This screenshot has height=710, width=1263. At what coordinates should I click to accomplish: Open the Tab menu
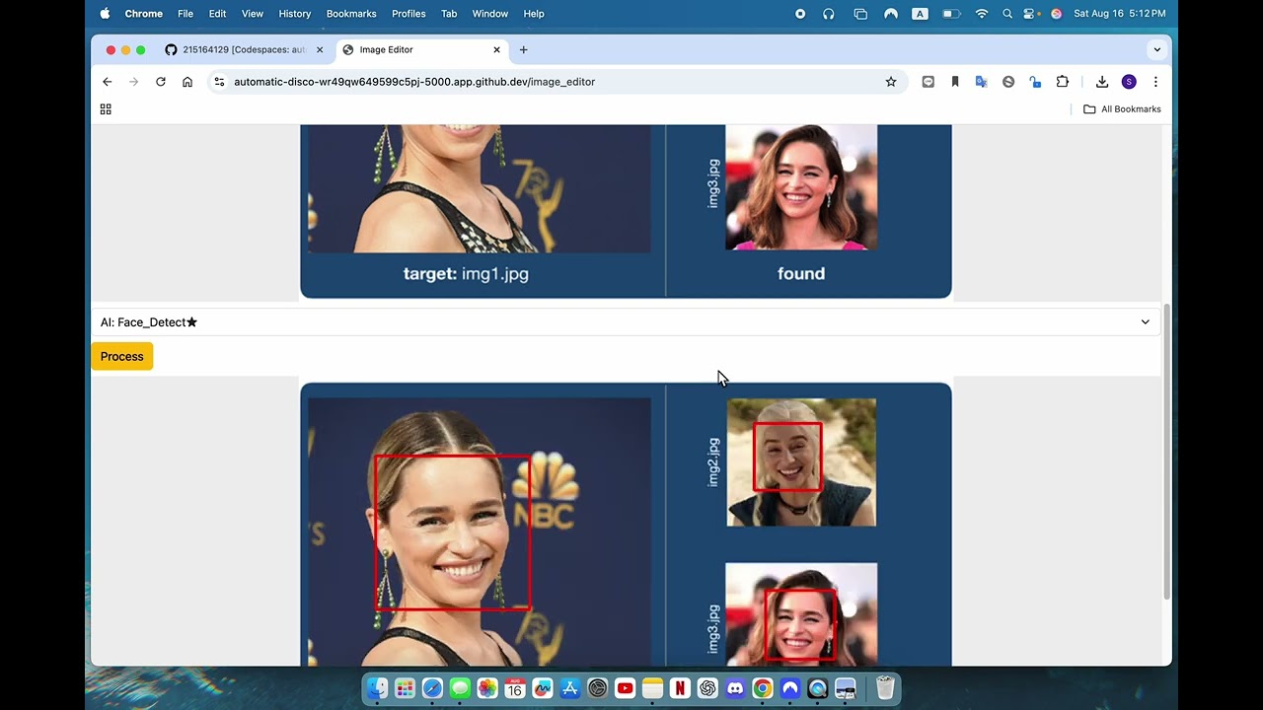coord(449,14)
